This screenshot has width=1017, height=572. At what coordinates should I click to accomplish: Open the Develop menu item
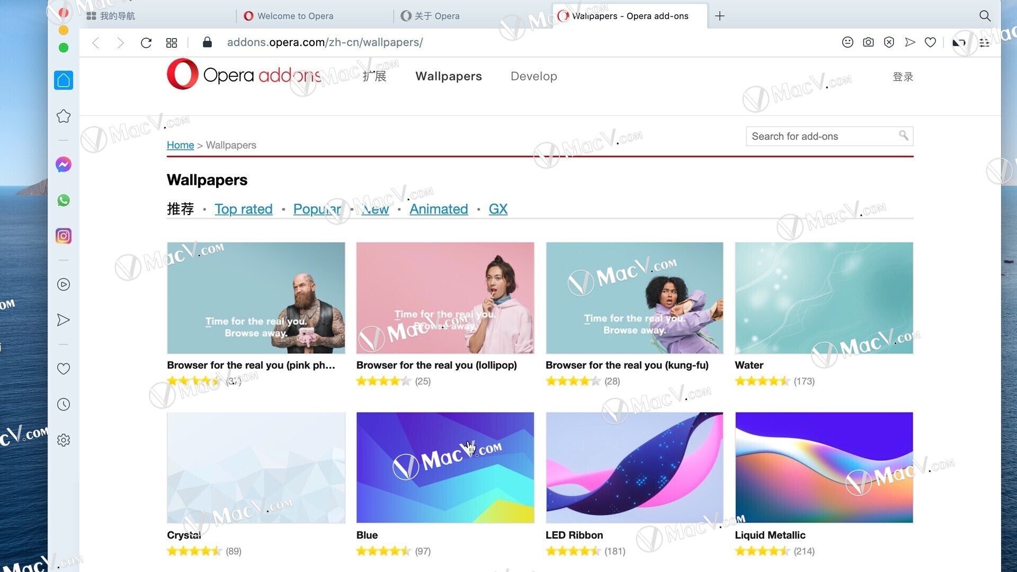coord(533,76)
